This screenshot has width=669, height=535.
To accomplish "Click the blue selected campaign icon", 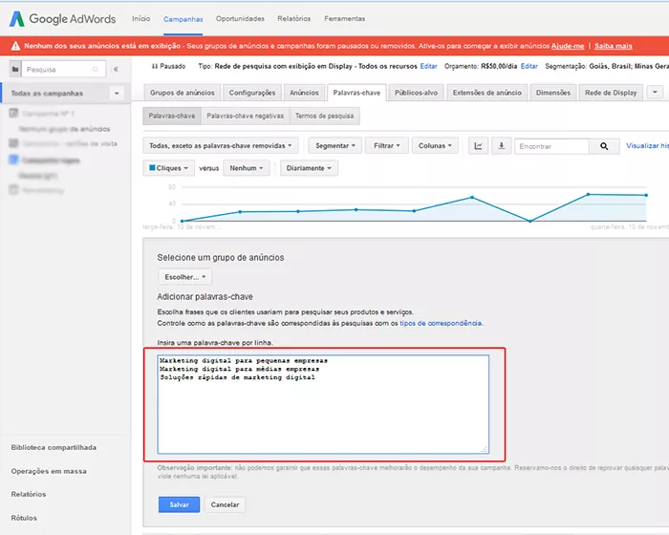I will pos(13,160).
